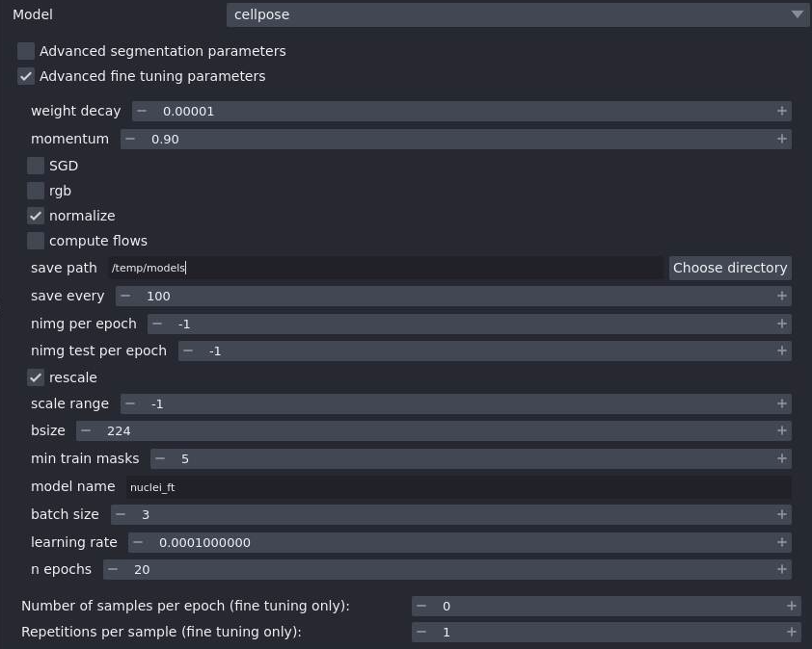Click the Choose directory button
The width and height of the screenshot is (812, 649).
(x=730, y=268)
